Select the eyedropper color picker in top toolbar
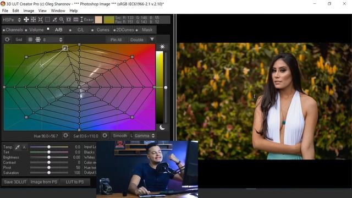The image size is (352, 198). click(54, 20)
